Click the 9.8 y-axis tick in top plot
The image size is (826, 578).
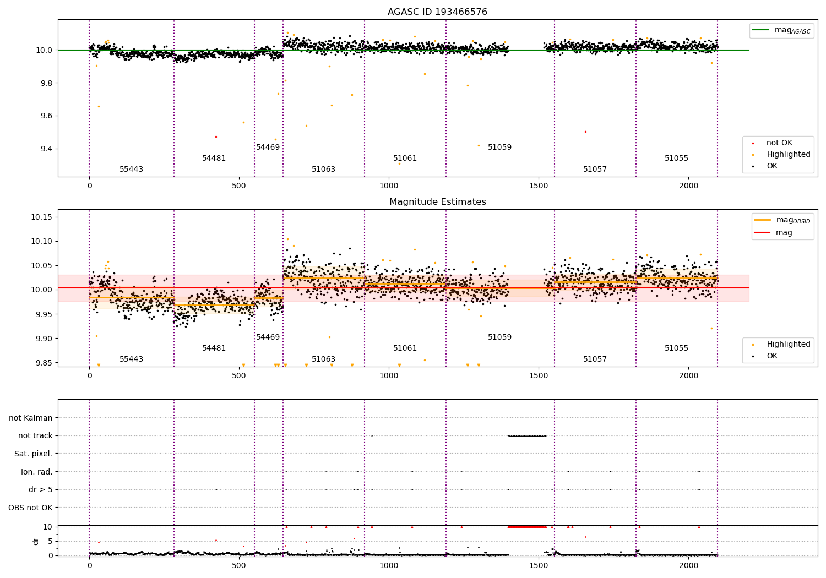[x=46, y=84]
